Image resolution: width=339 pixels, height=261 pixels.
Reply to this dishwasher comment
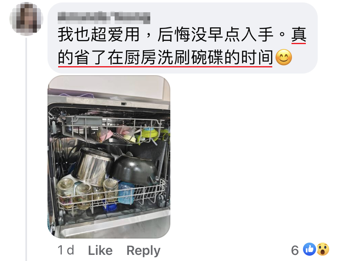tap(143, 251)
